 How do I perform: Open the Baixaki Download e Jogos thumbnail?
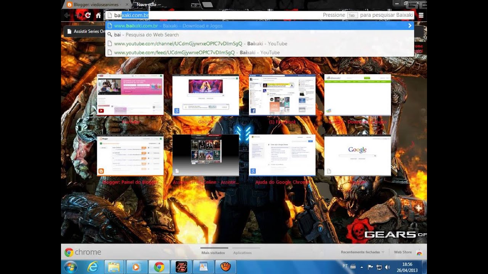tap(357, 95)
